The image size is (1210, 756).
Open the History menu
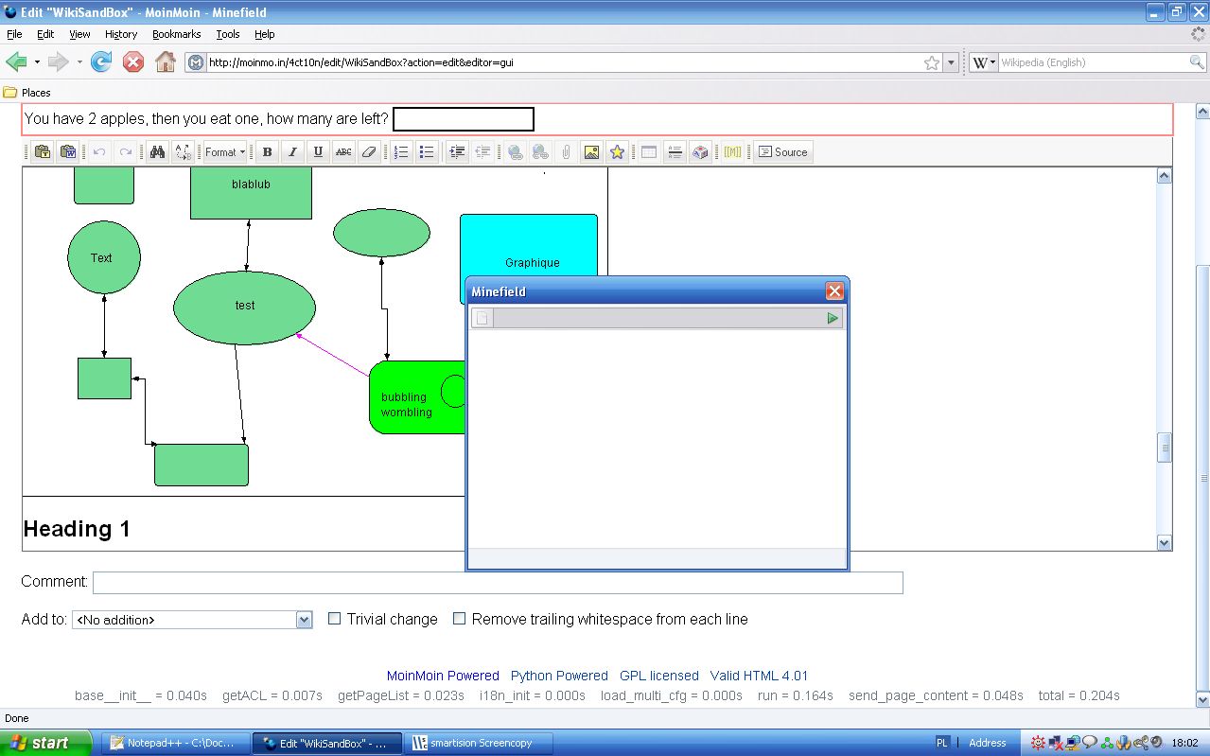[x=121, y=34]
